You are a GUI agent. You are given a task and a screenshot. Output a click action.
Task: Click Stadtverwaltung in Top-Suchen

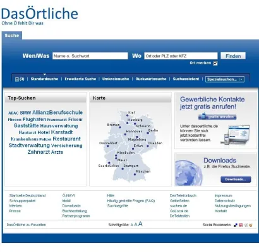[29, 146]
